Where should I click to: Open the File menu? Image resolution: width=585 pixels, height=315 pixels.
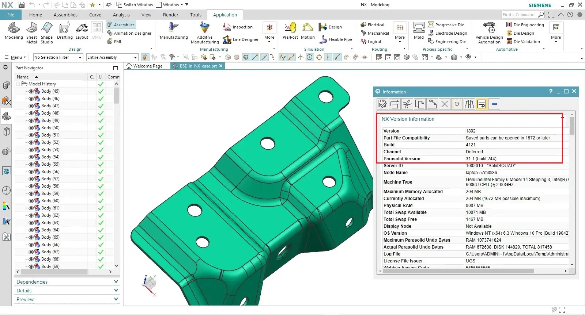point(11,15)
